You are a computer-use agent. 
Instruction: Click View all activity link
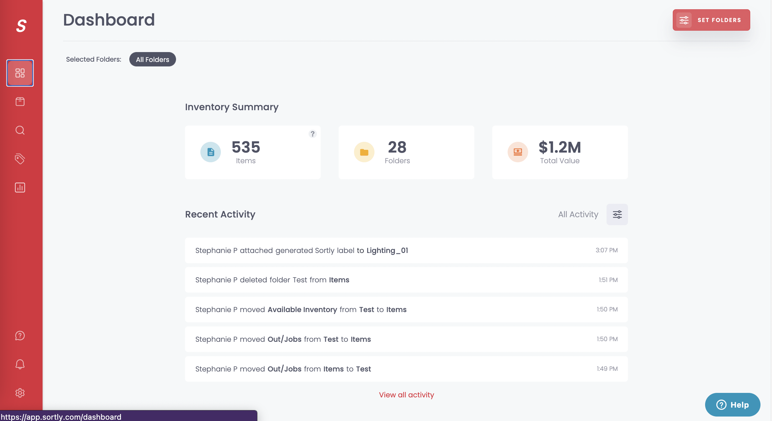click(406, 395)
